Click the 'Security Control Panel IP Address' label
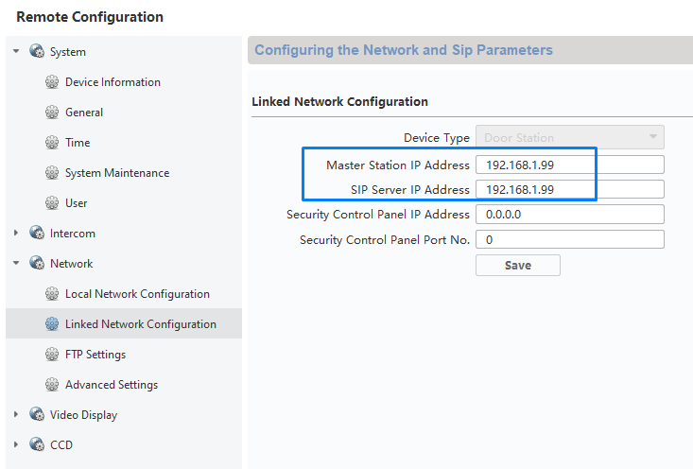 click(x=378, y=215)
